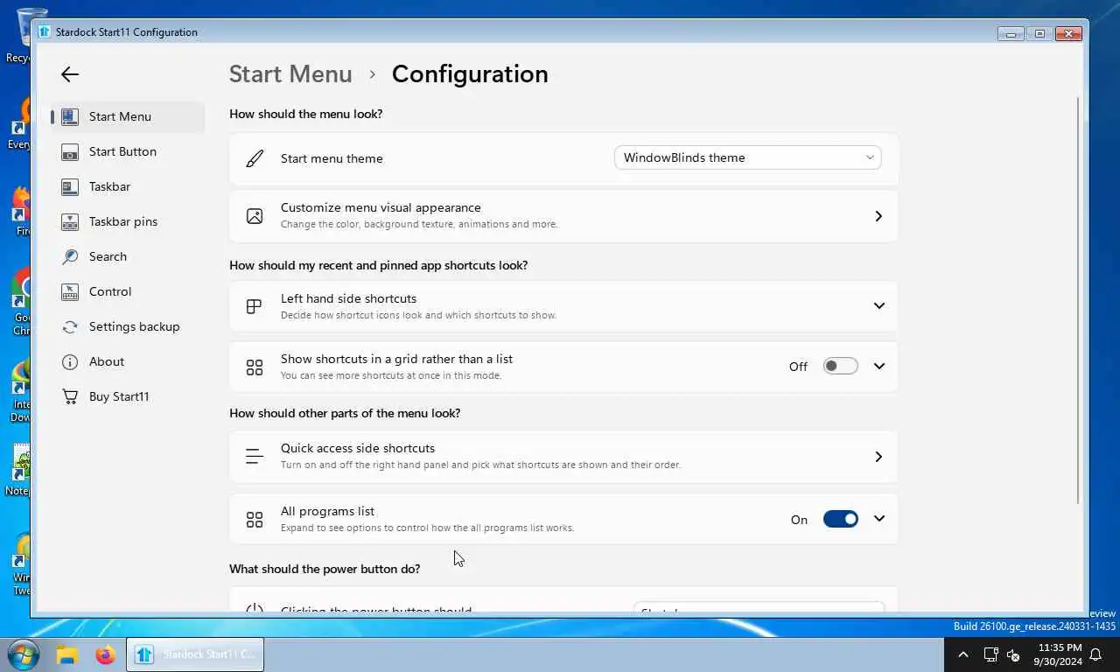
Task: Click the Taskbar pins sidebar icon
Action: 70,221
